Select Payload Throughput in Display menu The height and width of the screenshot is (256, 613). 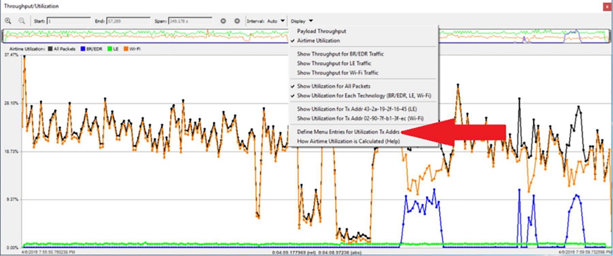pyautogui.click(x=321, y=31)
